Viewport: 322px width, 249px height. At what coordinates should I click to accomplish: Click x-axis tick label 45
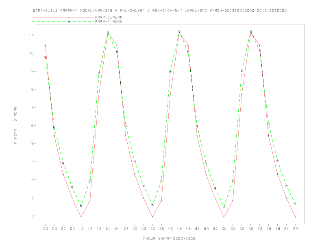(179, 229)
